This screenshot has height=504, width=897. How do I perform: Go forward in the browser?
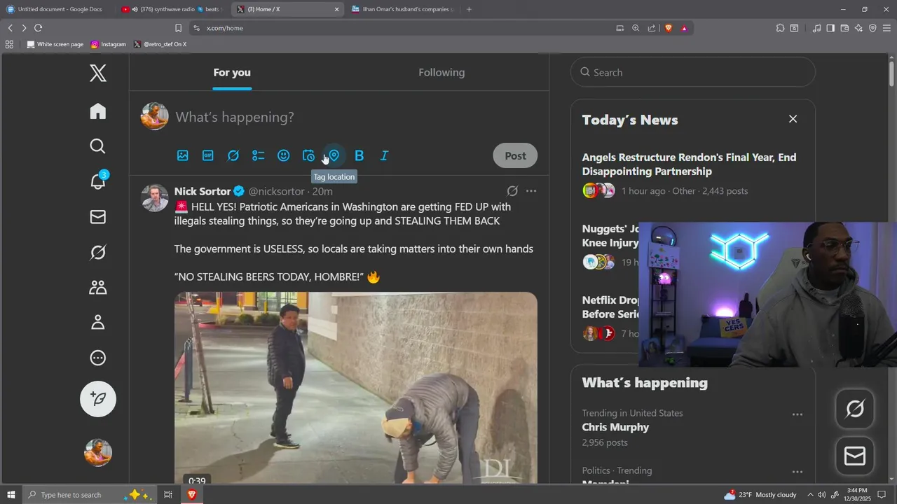tap(24, 28)
